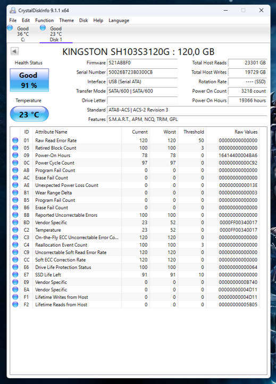Image resolution: width=276 pixels, height=384 pixels.
Task: Click status icon for EA Vendor Specific
Action: click(15, 290)
